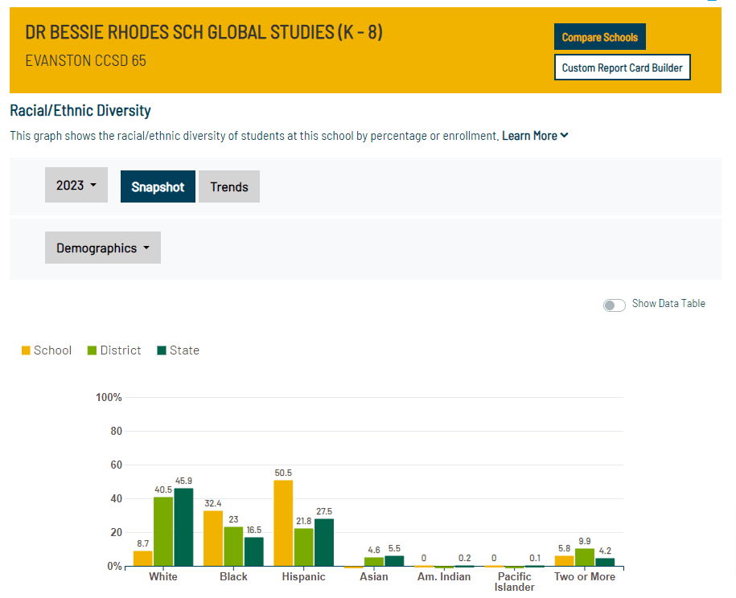This screenshot has height=598, width=736.
Task: Toggle School series in the legend
Action: [47, 350]
